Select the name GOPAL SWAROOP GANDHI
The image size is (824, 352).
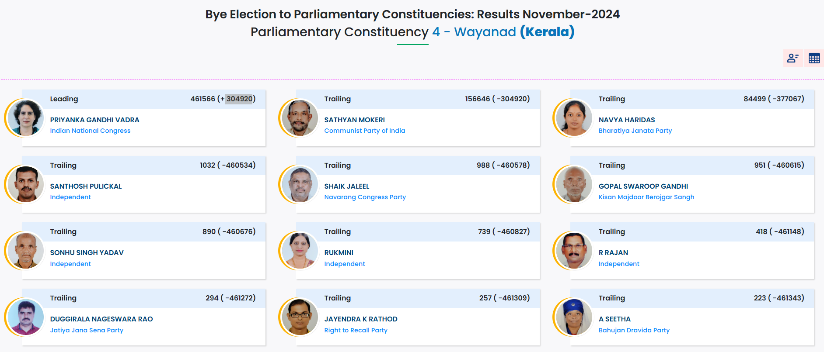[x=643, y=186]
